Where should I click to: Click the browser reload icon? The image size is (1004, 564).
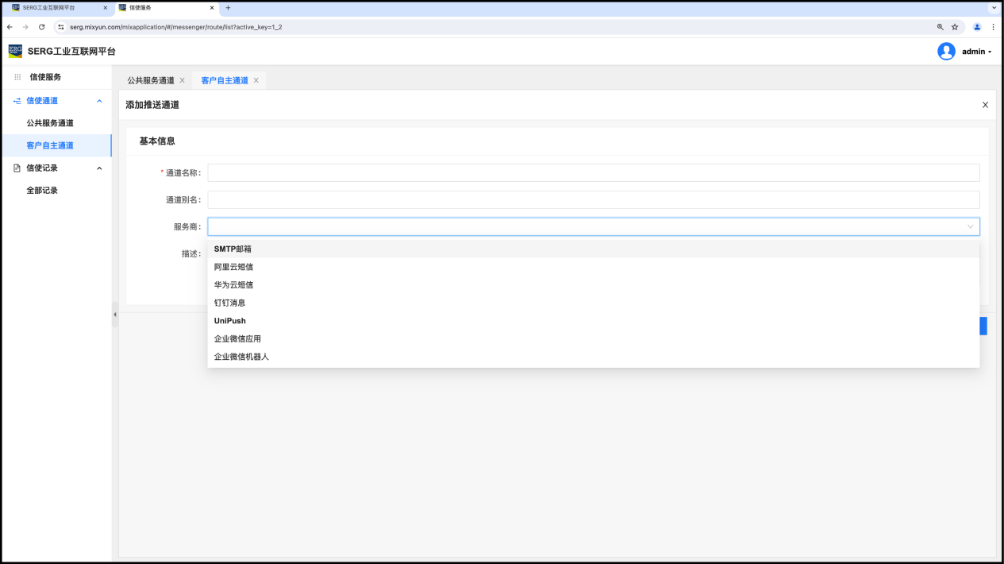click(41, 27)
